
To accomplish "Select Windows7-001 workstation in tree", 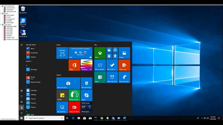I will (10, 38).
